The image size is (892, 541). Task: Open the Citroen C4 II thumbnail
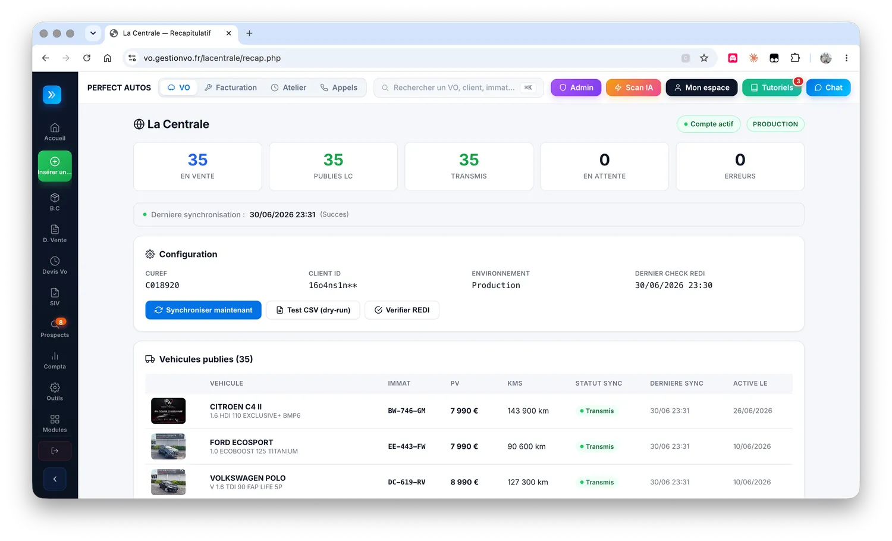click(x=168, y=411)
